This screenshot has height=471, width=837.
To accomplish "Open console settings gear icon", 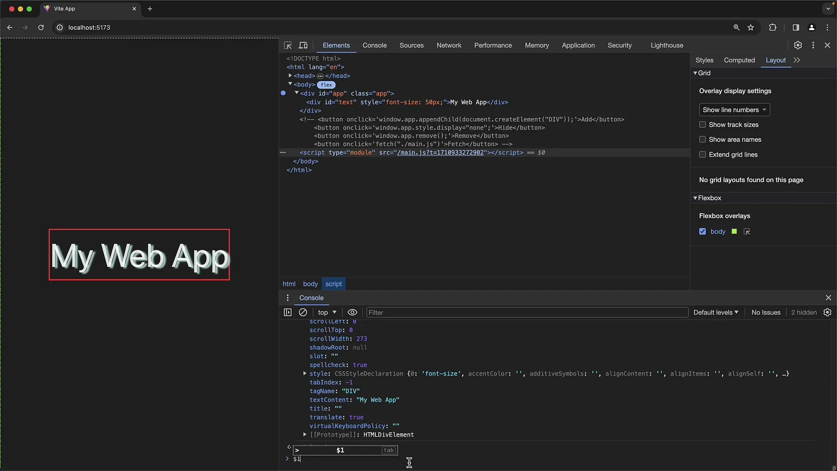I will (827, 312).
